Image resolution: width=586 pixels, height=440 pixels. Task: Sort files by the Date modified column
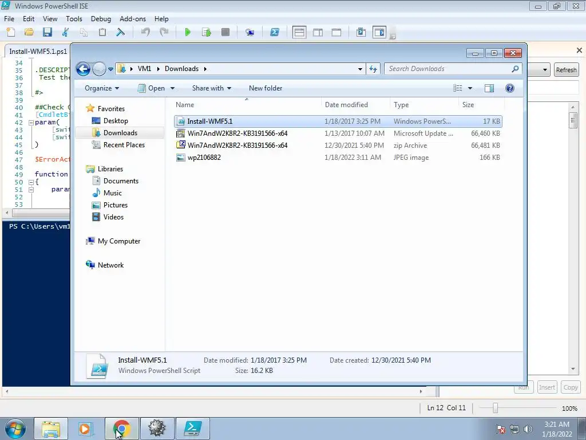(x=355, y=105)
